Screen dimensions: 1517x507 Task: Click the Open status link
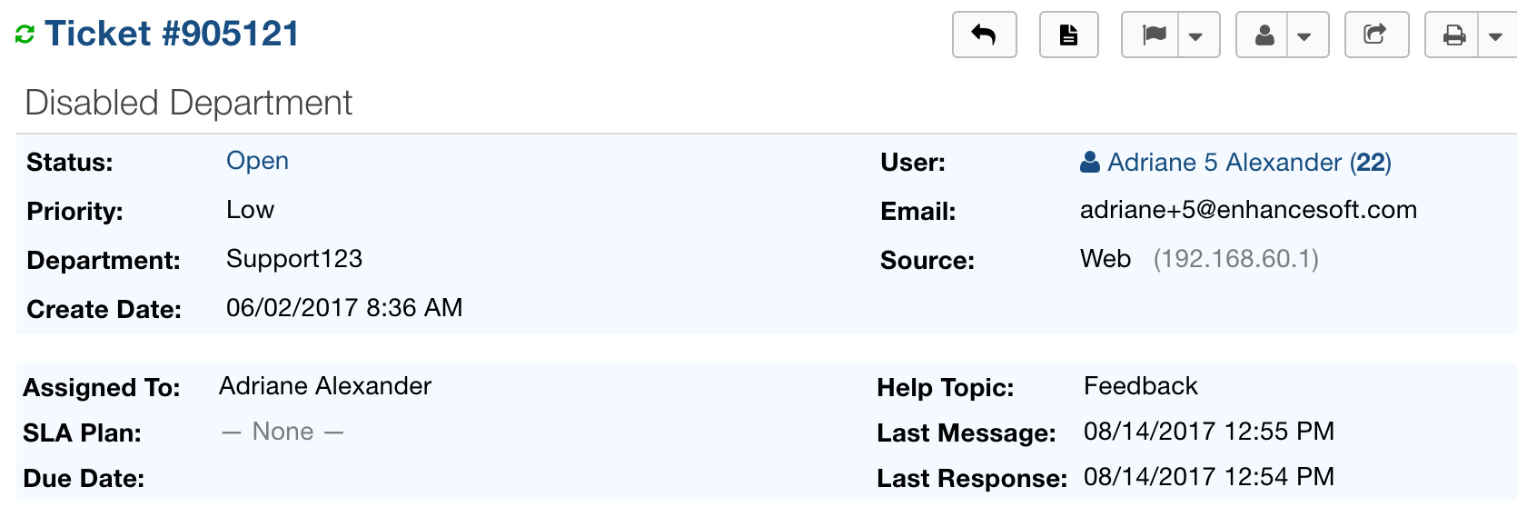point(257,161)
